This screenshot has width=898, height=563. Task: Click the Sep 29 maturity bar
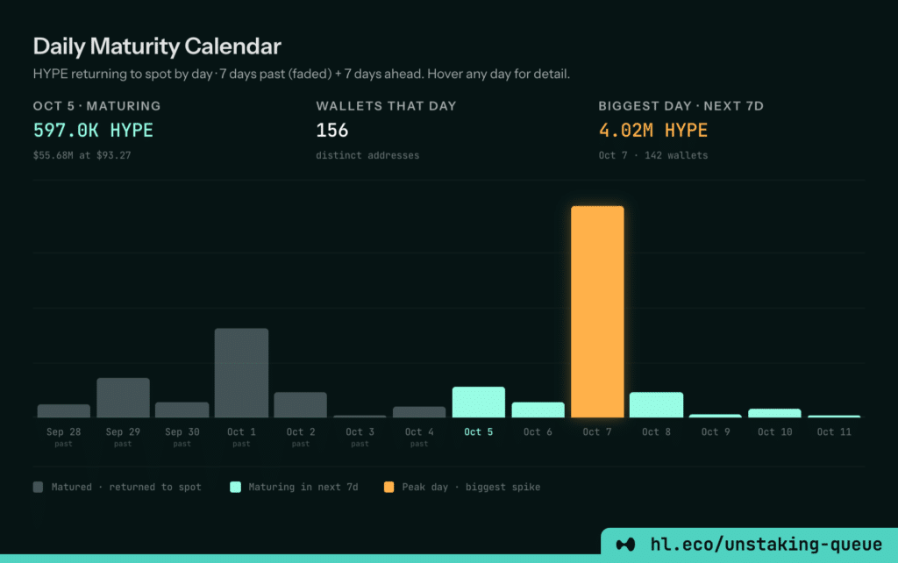(x=123, y=397)
